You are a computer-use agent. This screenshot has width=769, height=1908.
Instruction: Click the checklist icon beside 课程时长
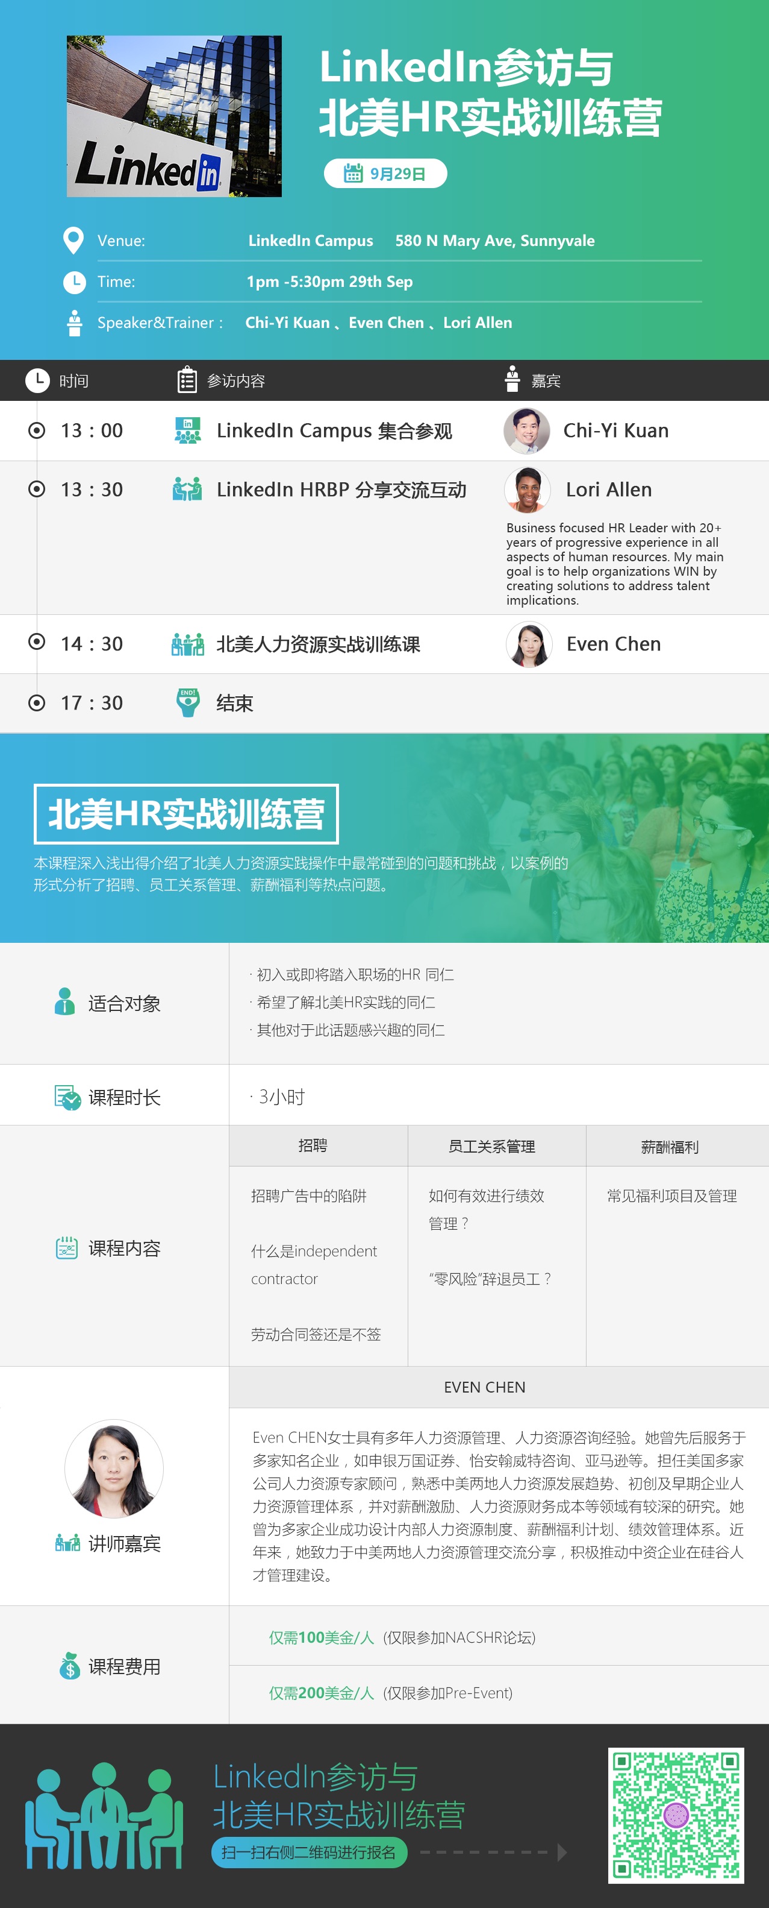[67, 1098]
